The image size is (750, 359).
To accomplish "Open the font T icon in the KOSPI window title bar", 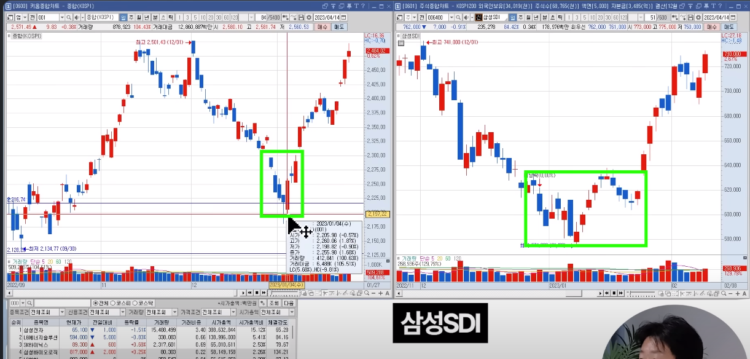I will click(x=356, y=6).
